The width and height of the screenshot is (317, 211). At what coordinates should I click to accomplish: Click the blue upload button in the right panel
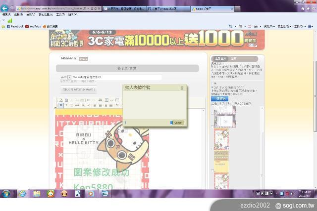219,99
